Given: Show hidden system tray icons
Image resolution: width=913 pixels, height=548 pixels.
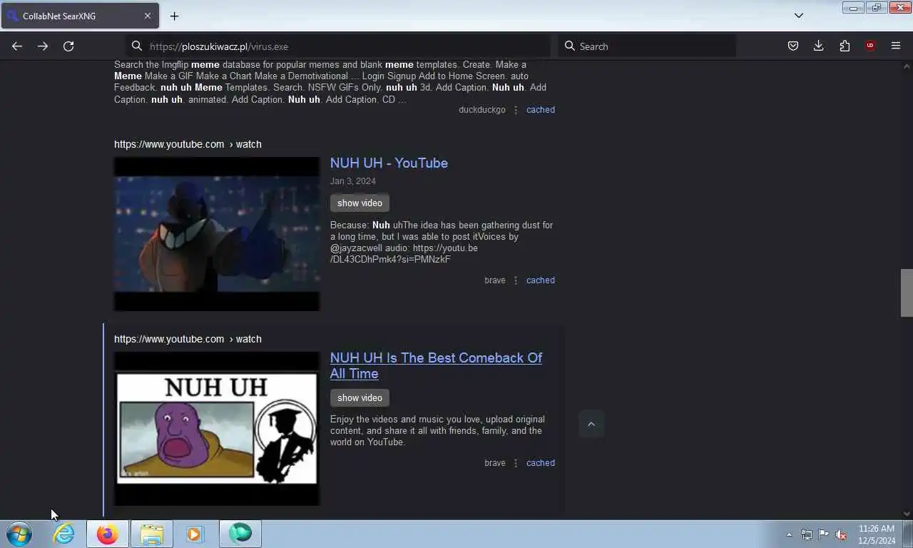Looking at the screenshot, I should coord(789,534).
